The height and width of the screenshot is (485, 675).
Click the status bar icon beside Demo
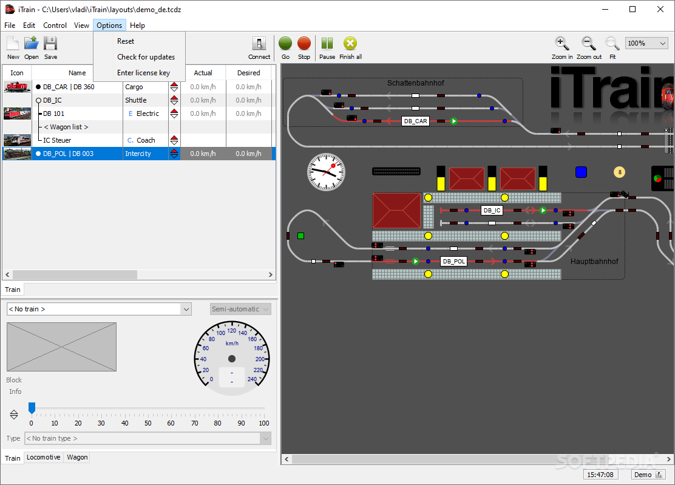[x=659, y=475]
